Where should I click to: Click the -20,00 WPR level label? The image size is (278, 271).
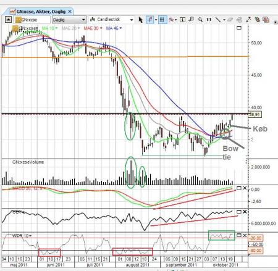point(255,238)
